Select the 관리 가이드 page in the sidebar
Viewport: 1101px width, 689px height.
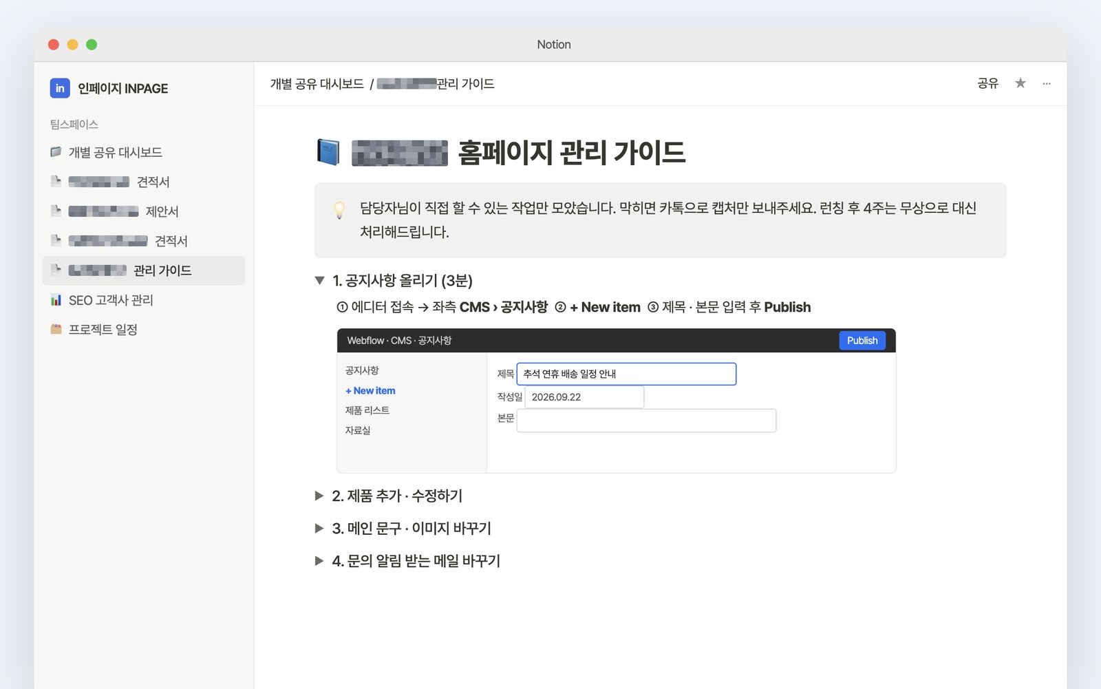(143, 271)
